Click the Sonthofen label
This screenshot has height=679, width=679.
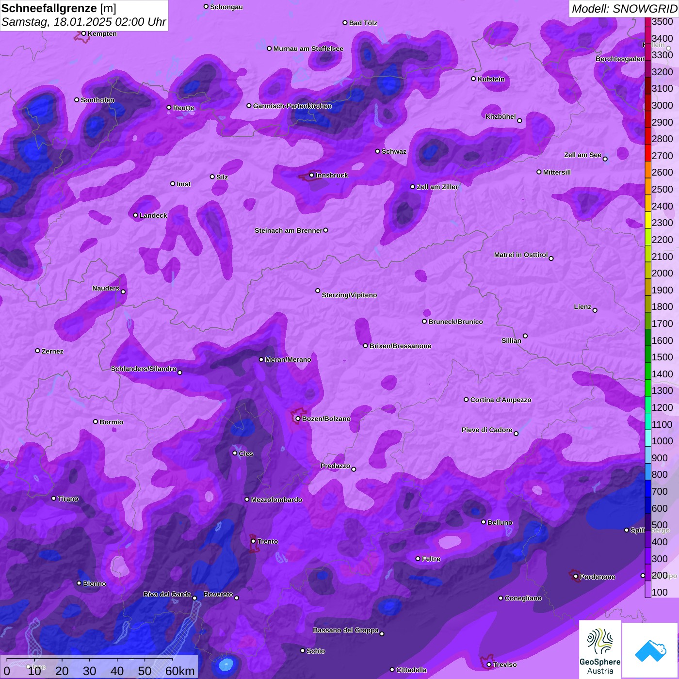(97, 100)
